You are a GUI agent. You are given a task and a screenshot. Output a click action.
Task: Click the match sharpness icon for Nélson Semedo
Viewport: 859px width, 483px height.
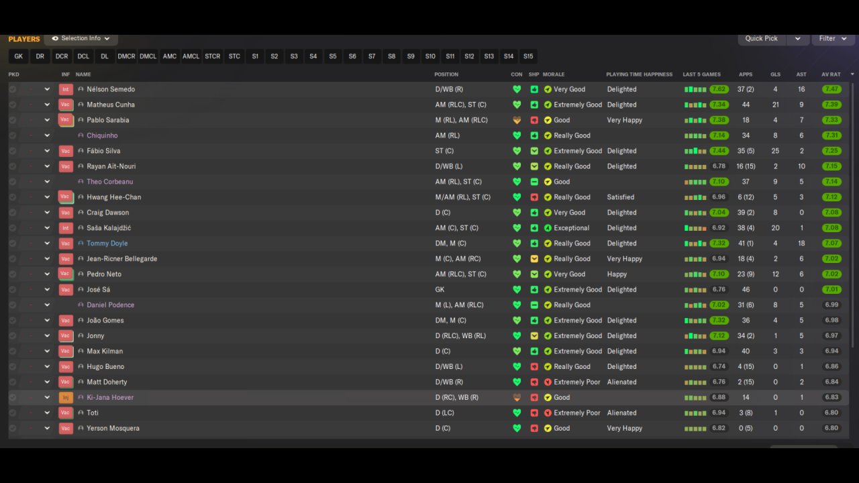tap(534, 89)
